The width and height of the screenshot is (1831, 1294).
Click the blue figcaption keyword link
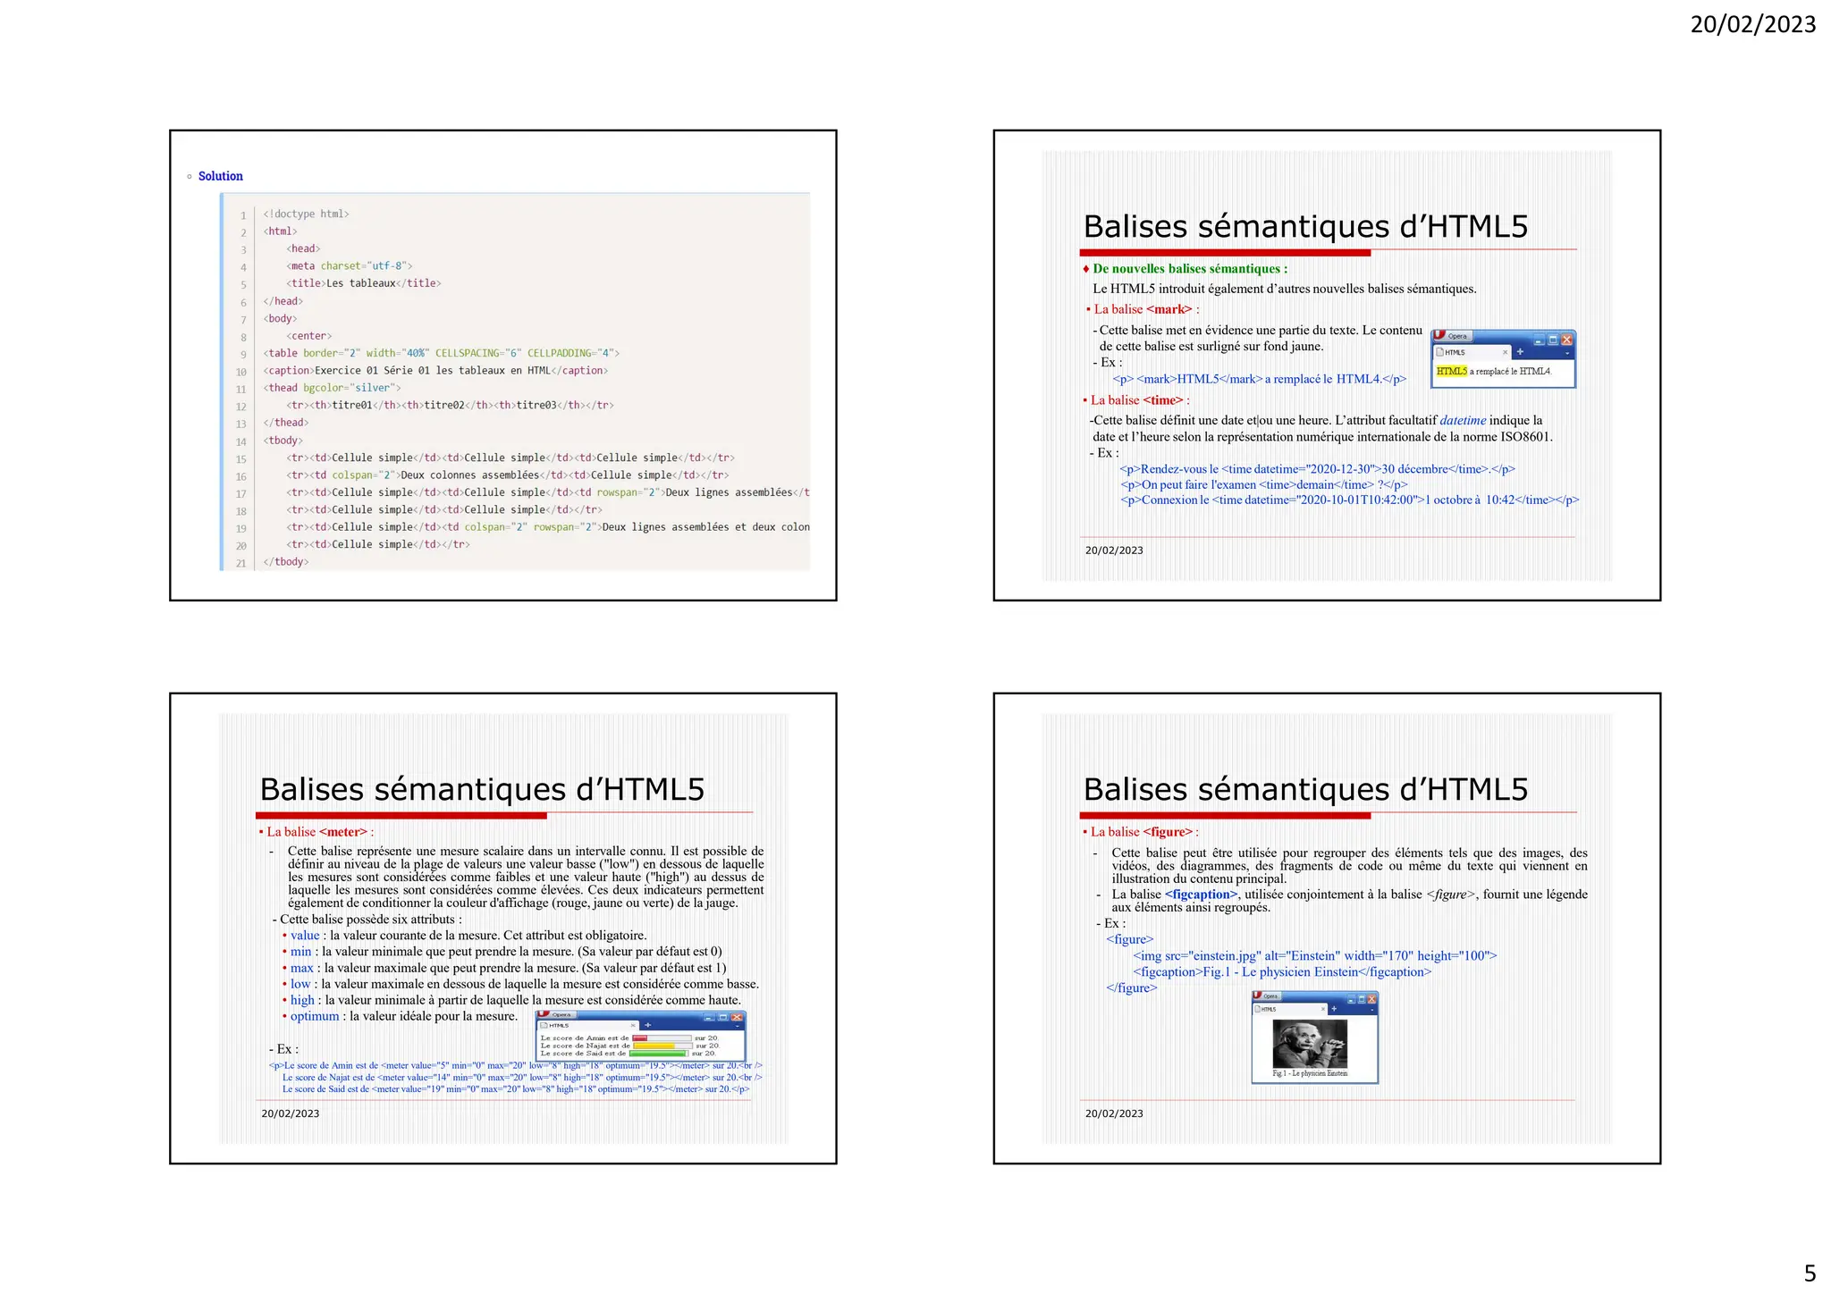[1202, 895]
